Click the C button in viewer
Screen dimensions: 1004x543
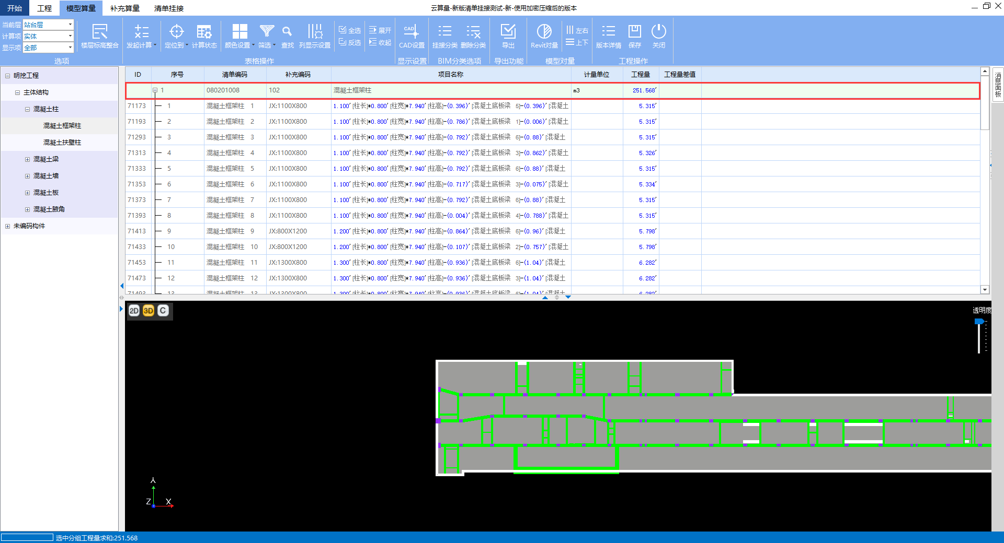click(163, 311)
